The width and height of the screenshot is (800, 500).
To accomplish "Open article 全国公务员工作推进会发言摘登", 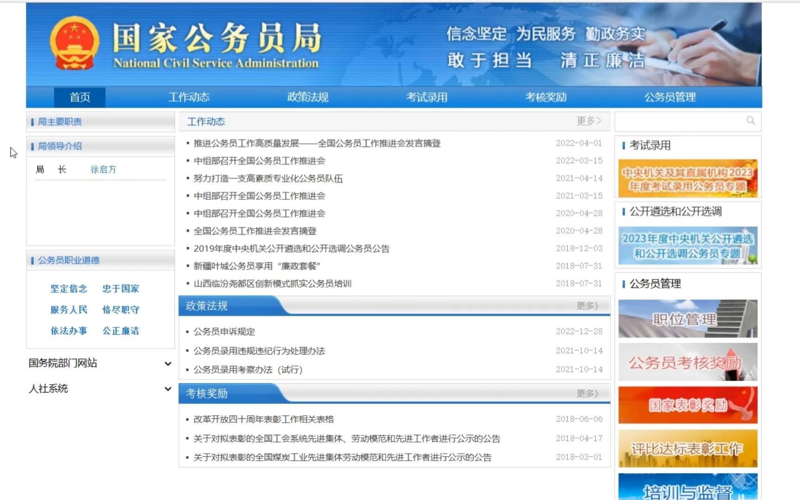I will pos(255,231).
